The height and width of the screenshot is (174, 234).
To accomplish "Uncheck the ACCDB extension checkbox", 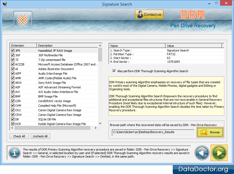I will click(x=13, y=64).
